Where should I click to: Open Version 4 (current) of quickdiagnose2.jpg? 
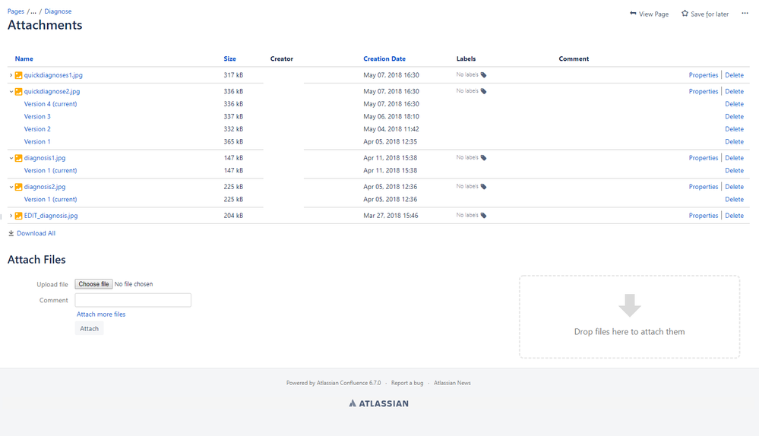click(50, 104)
